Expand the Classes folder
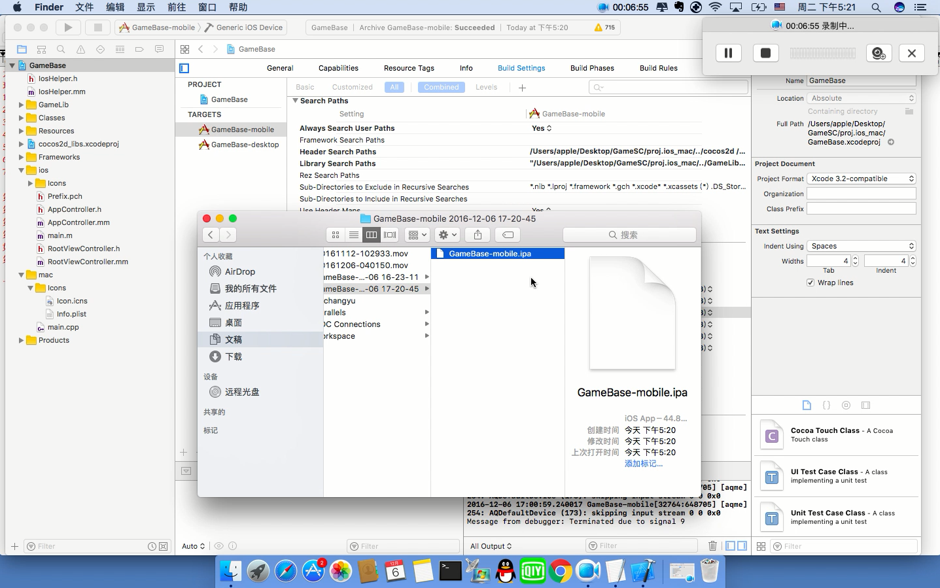The height and width of the screenshot is (588, 940). (x=21, y=118)
